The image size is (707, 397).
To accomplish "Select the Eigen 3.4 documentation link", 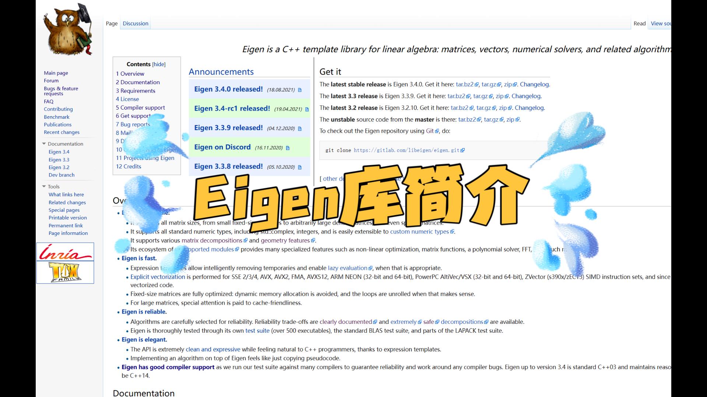I will pos(59,152).
